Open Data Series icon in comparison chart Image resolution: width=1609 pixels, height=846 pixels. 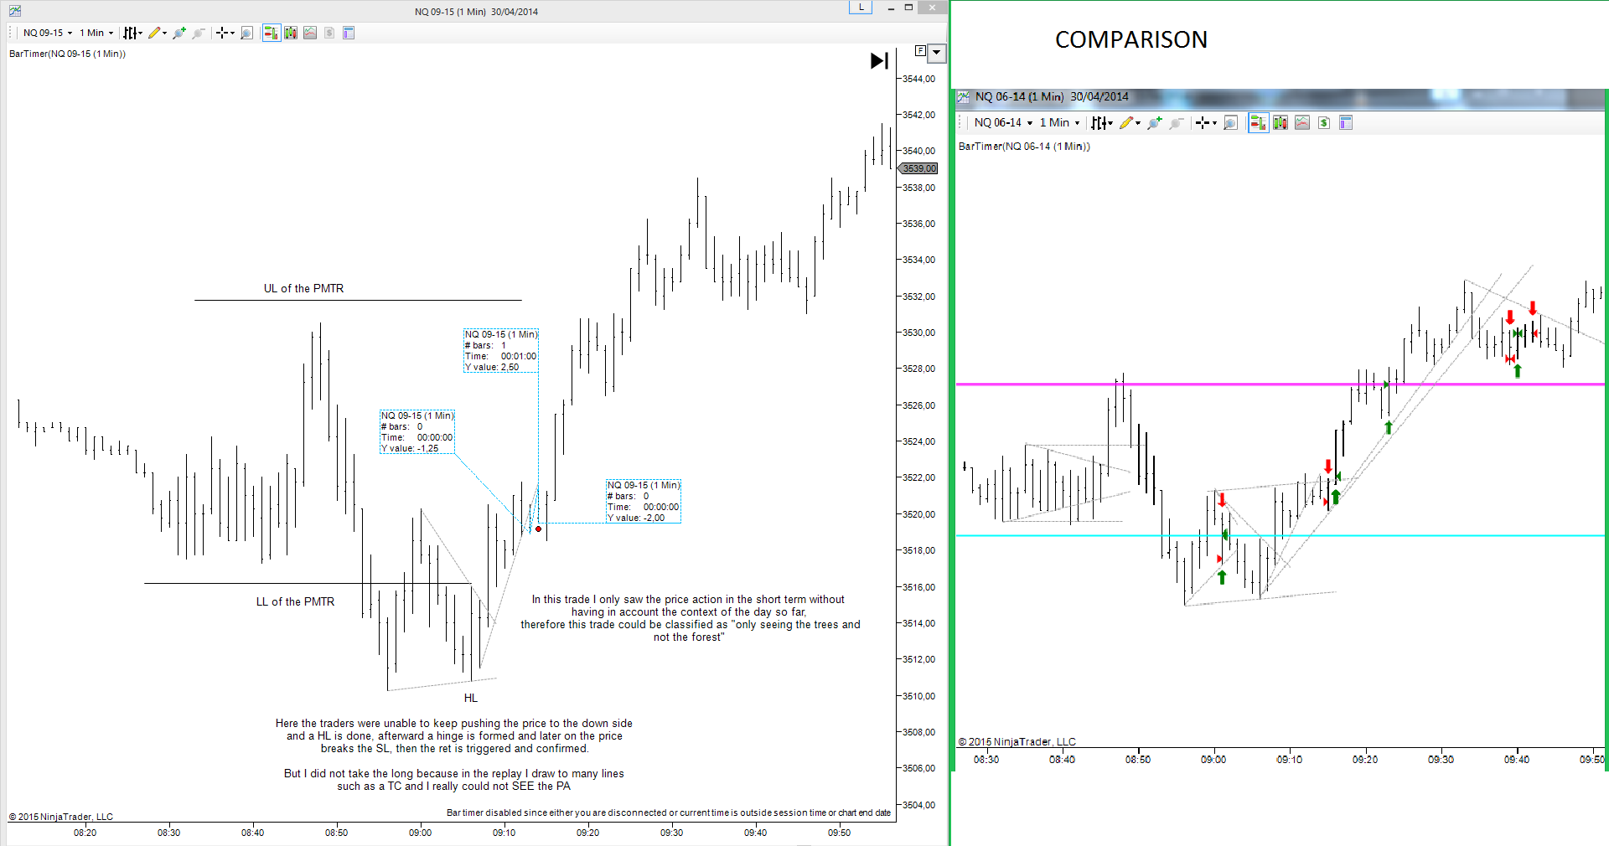(1280, 122)
